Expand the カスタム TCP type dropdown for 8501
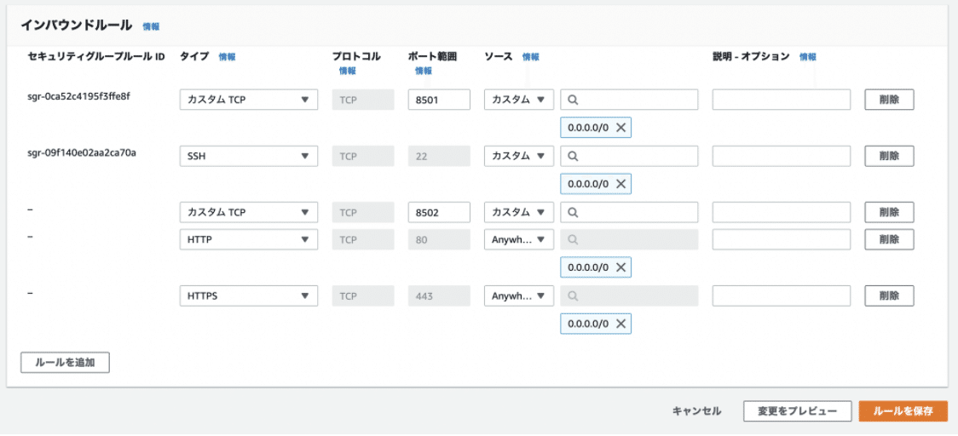This screenshot has height=436, width=958. click(249, 100)
